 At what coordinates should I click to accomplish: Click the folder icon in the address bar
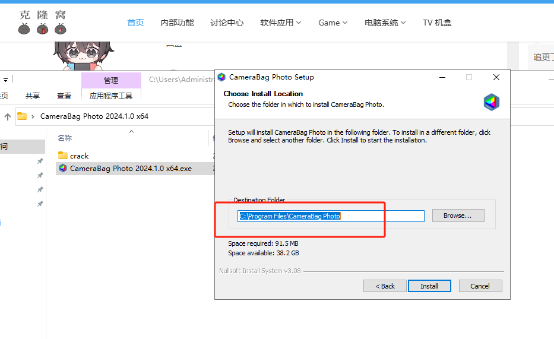22,116
